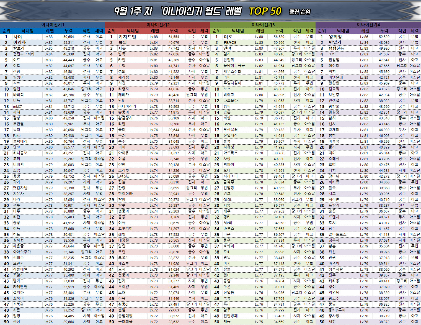Screen dimensions: 421x325
Task: Click the combat power value 61,554
Action: (x=174, y=37)
